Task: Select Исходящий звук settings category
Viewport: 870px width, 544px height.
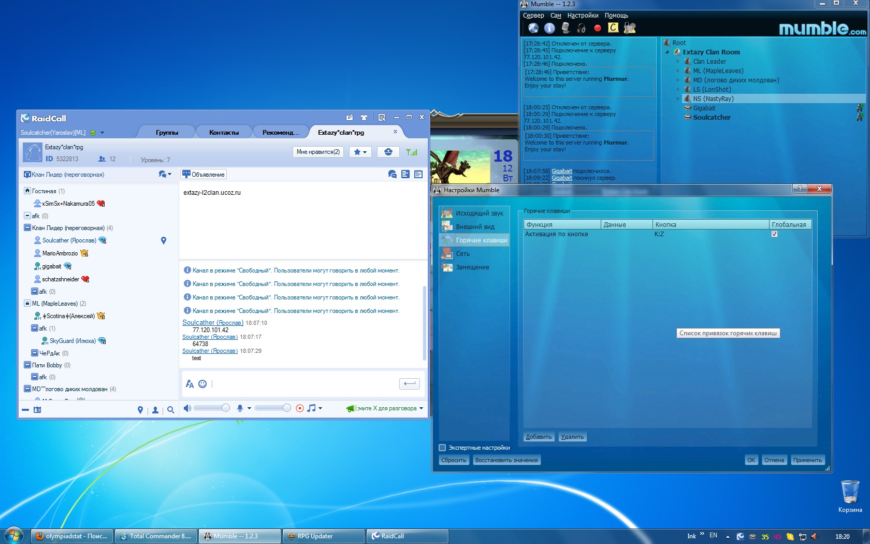Action: point(474,213)
